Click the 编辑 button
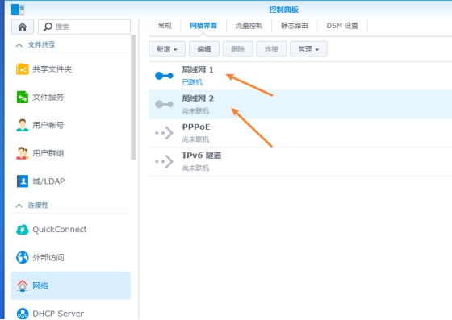 pyautogui.click(x=204, y=49)
